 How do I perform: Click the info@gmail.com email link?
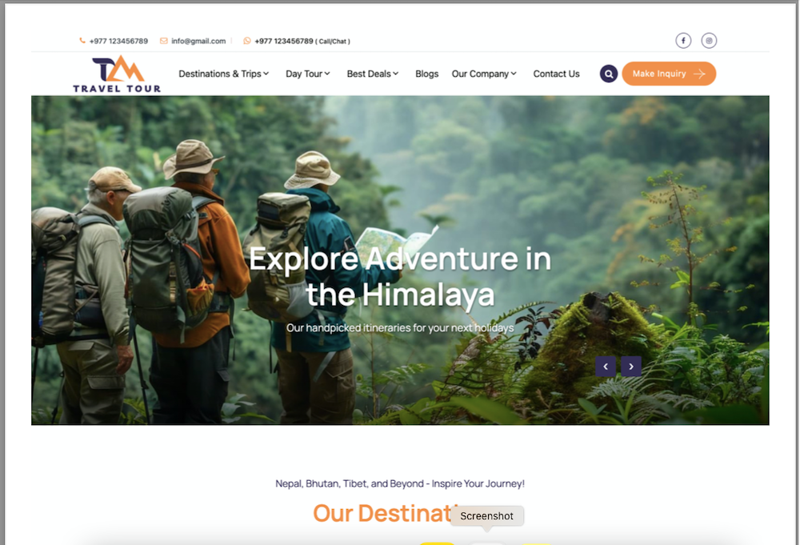[x=198, y=41]
